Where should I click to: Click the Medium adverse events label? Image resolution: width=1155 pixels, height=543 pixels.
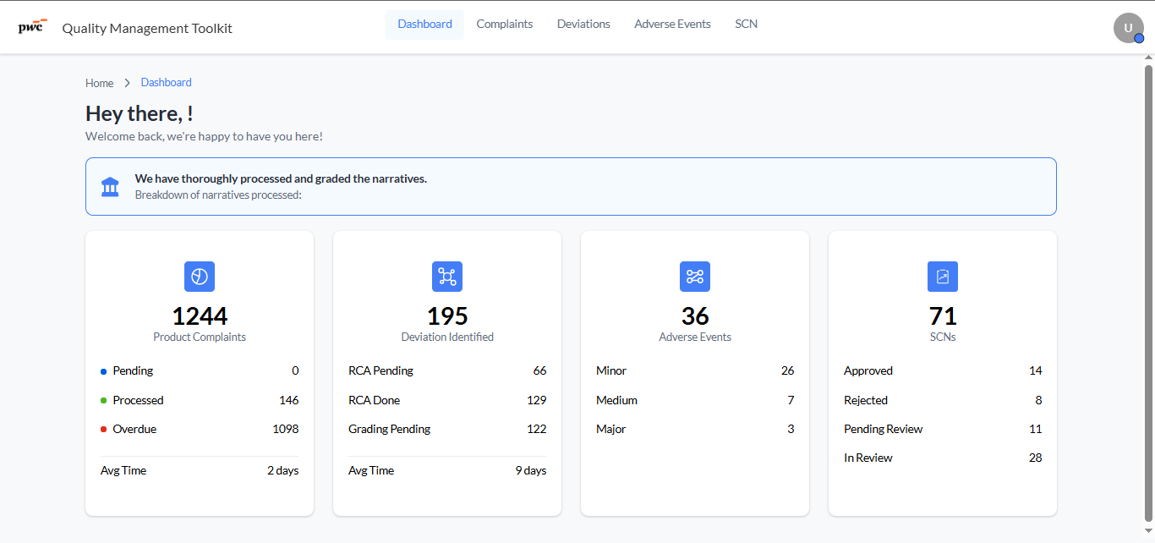click(x=616, y=400)
